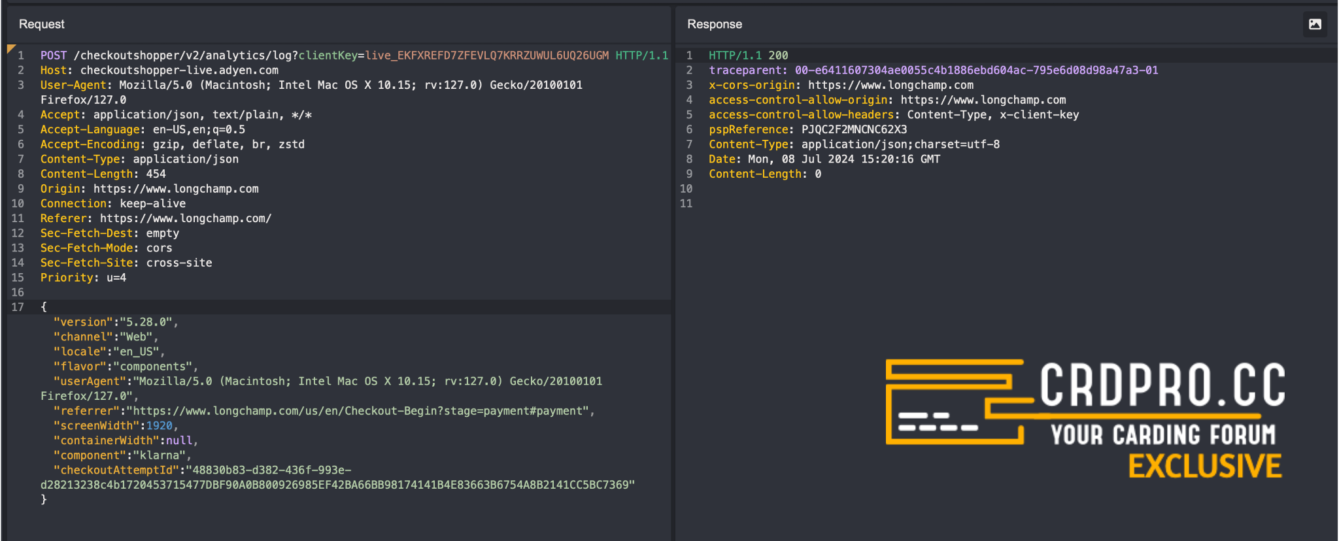Viewport: 1339px width, 541px height.
Task: Click the "component" klarna line
Action: (x=122, y=455)
